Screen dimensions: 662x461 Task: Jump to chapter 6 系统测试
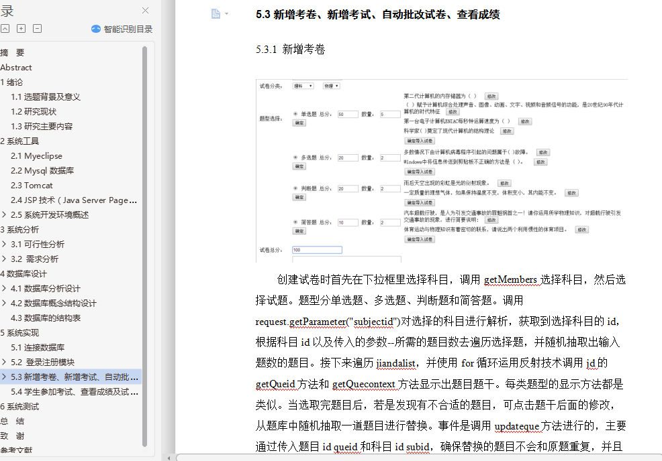click(19, 407)
